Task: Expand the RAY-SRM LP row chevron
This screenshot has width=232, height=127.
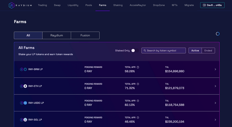Action: tap(215, 69)
